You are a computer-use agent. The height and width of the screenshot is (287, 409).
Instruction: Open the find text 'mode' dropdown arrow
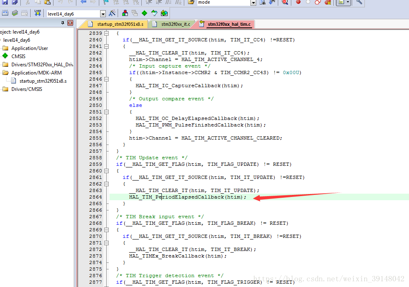click(253, 2)
